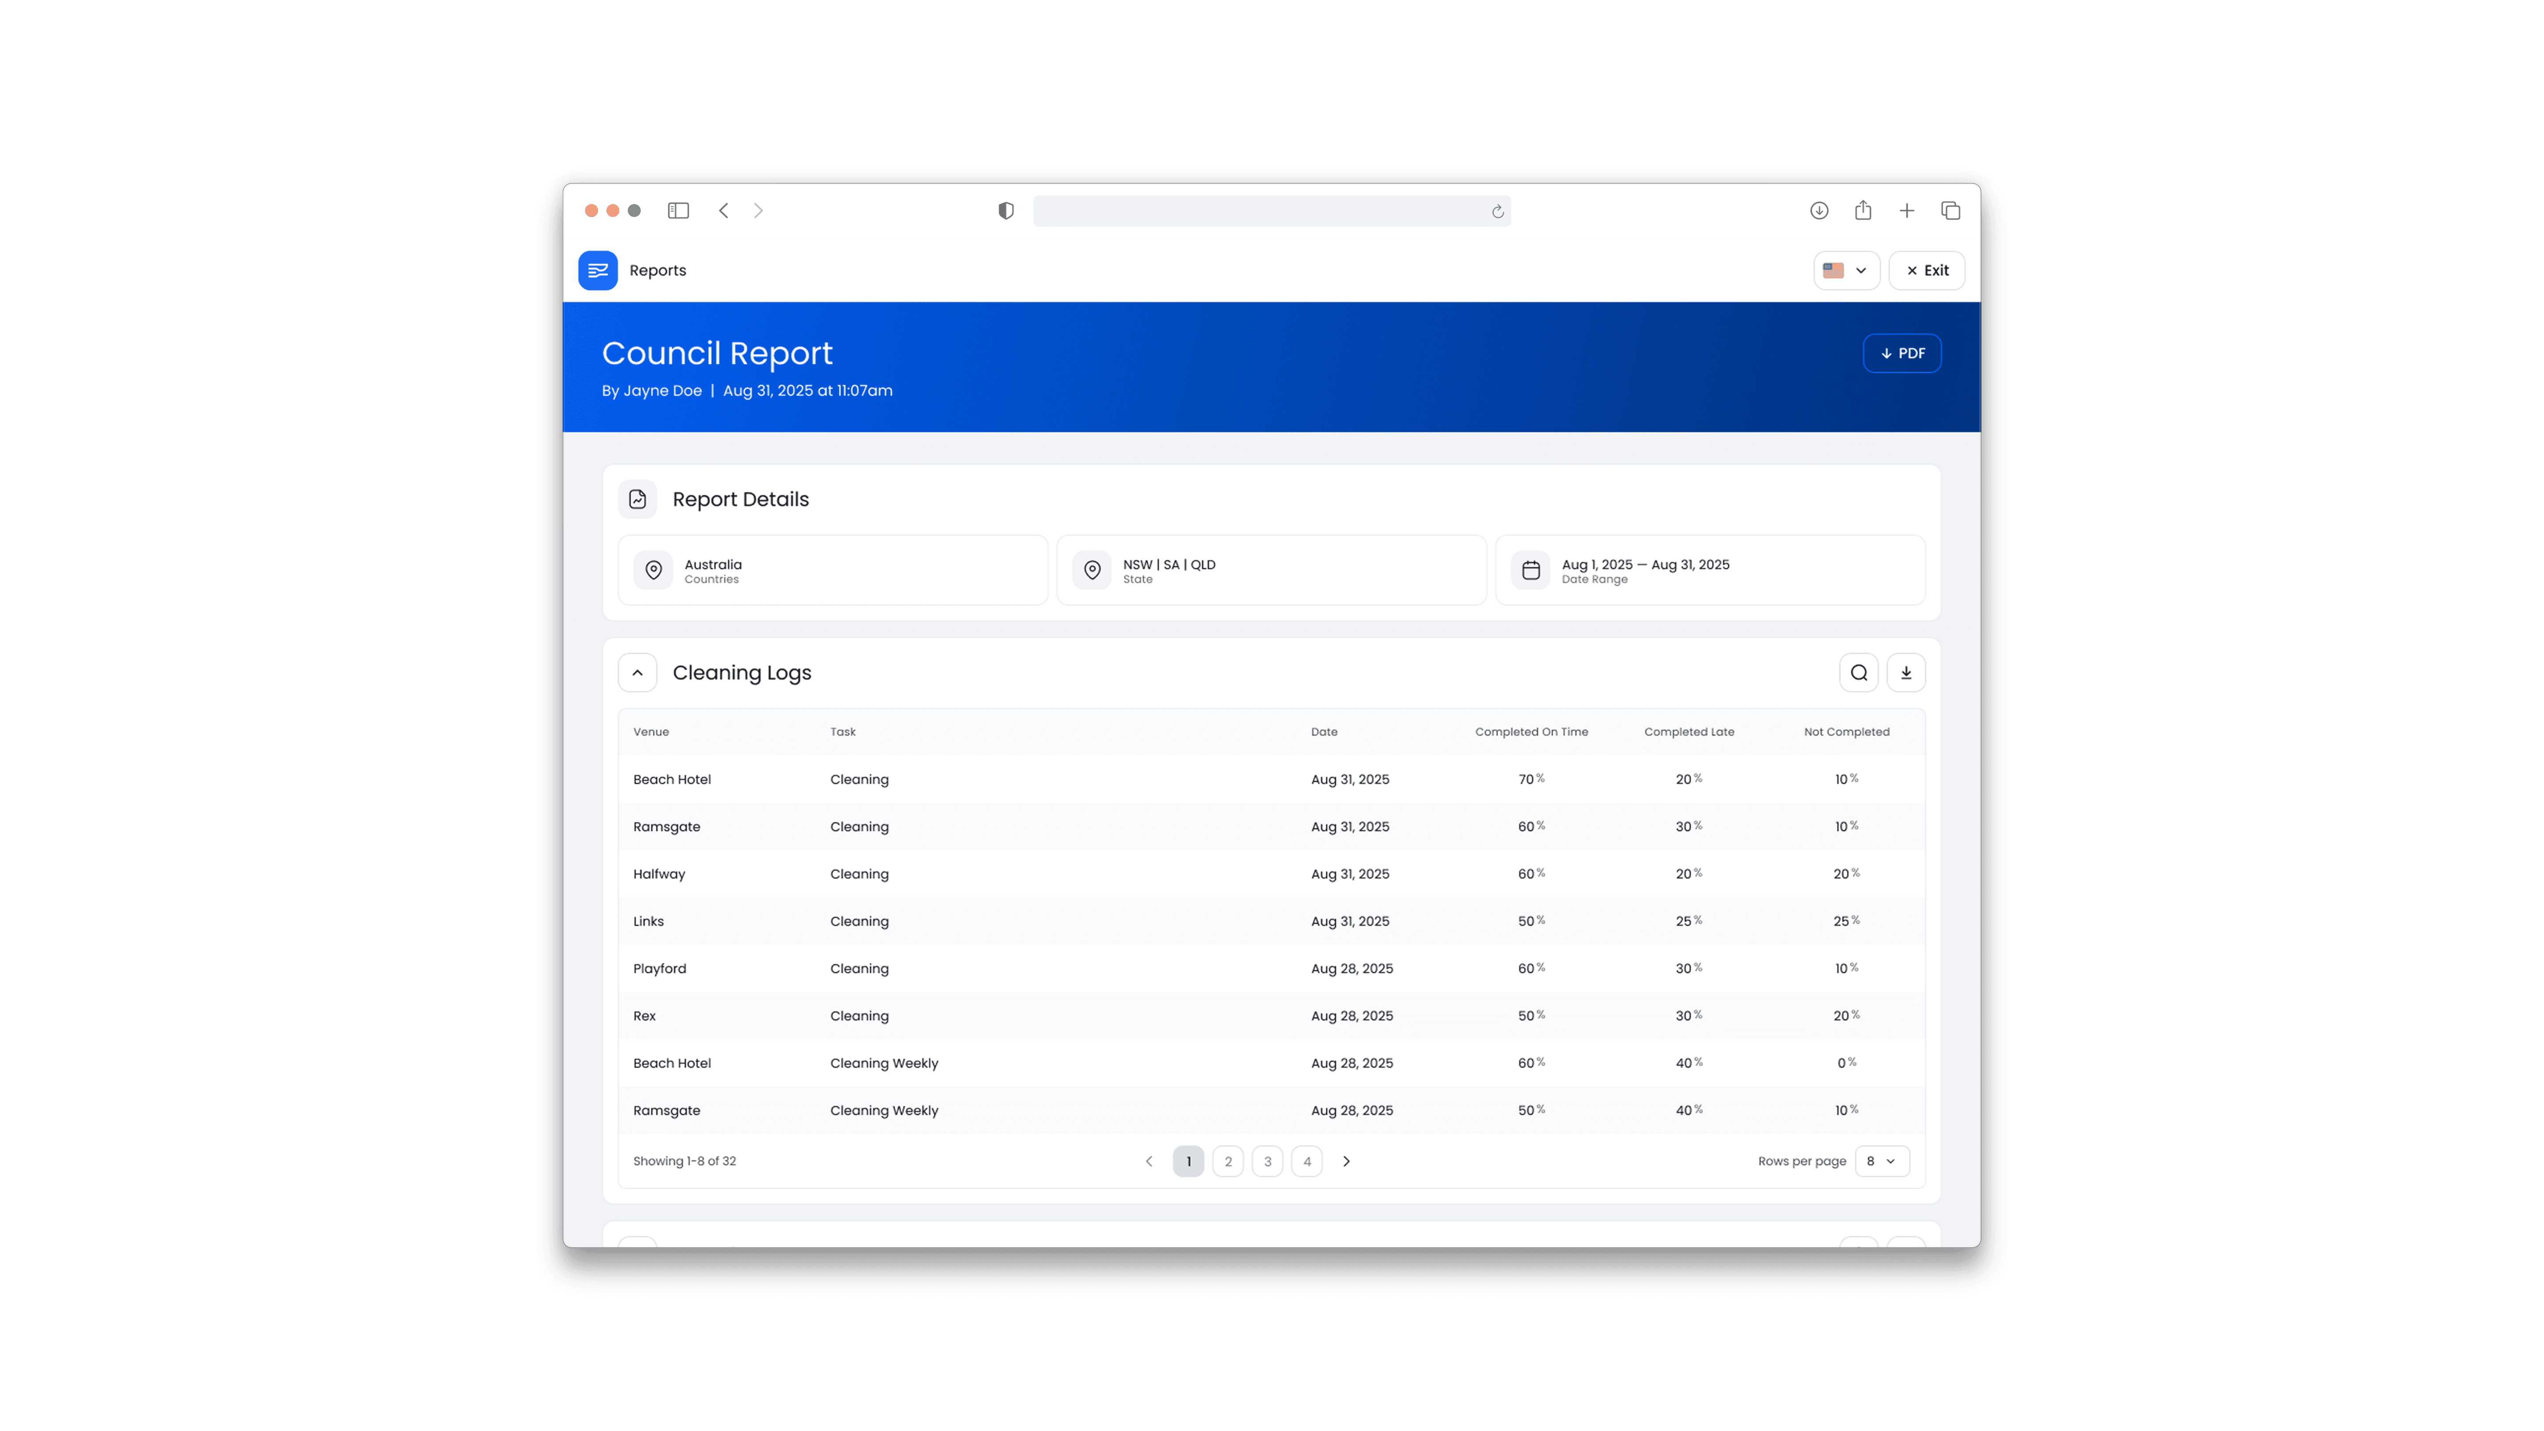Show the browser tab overview
2544x1431 pixels.
tap(1950, 210)
